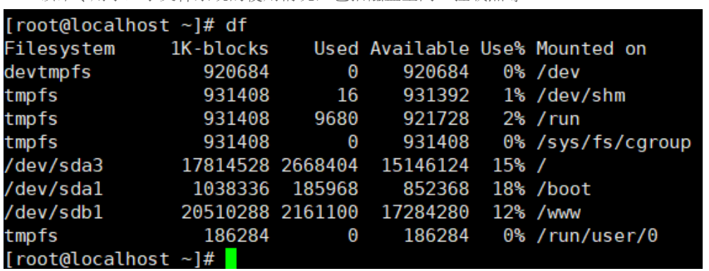Click the 'Filesystem' column header
The height and width of the screenshot is (271, 709).
(x=60, y=49)
